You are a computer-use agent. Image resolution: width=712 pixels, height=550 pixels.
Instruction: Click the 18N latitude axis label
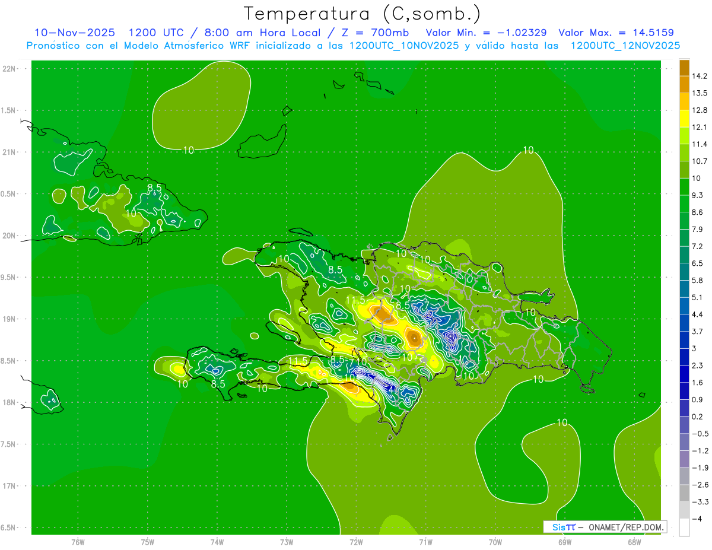9,402
